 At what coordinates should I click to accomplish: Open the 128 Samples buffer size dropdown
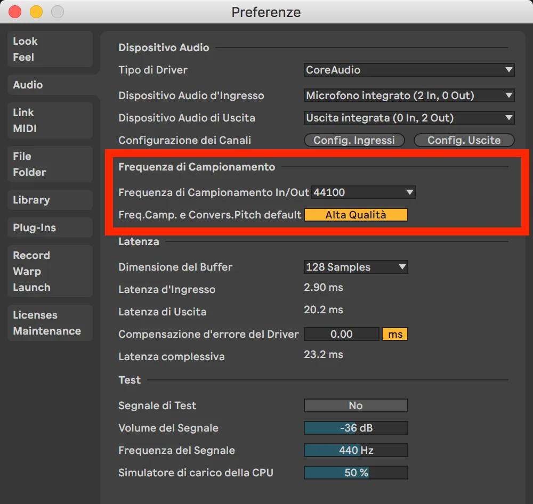click(356, 267)
